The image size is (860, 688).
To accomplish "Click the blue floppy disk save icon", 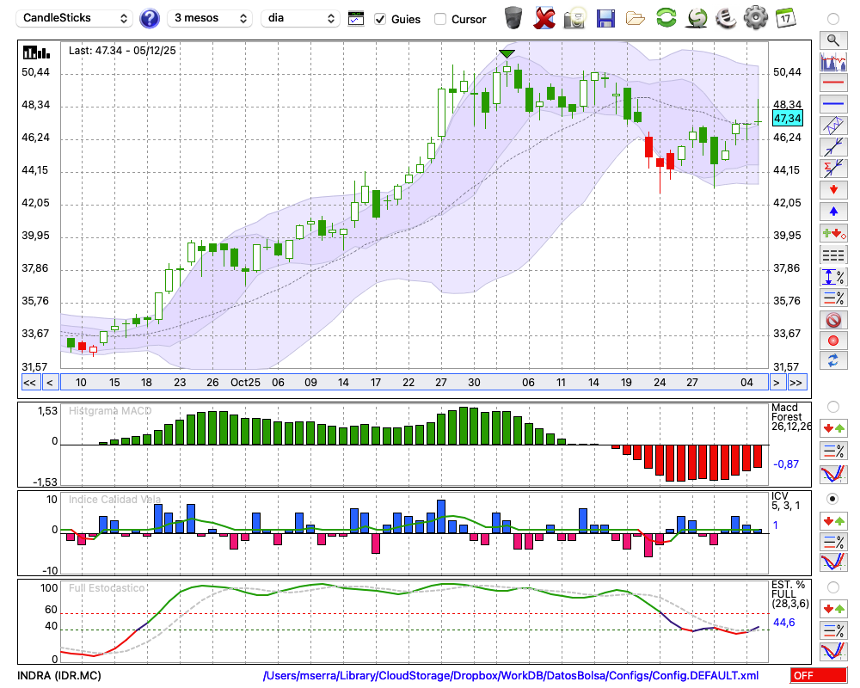I will (x=605, y=18).
